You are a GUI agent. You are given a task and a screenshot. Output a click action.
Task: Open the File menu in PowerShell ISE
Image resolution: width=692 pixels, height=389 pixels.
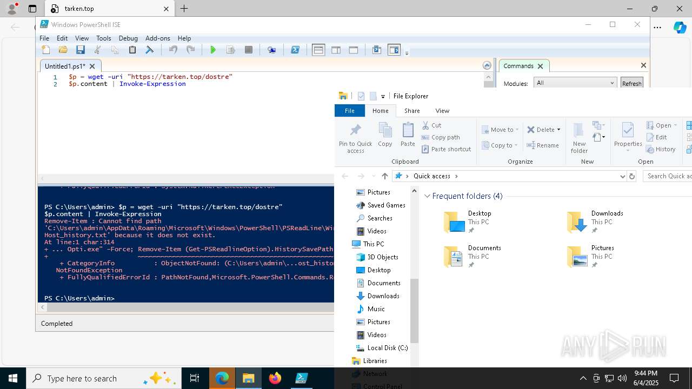click(44, 38)
